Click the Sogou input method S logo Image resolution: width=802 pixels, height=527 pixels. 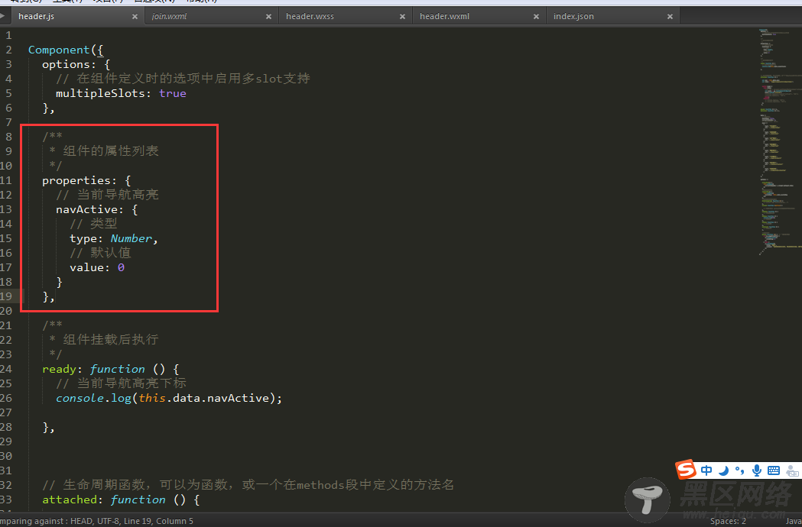tap(686, 469)
